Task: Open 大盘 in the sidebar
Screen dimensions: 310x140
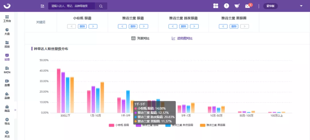Action: (x=7, y=31)
